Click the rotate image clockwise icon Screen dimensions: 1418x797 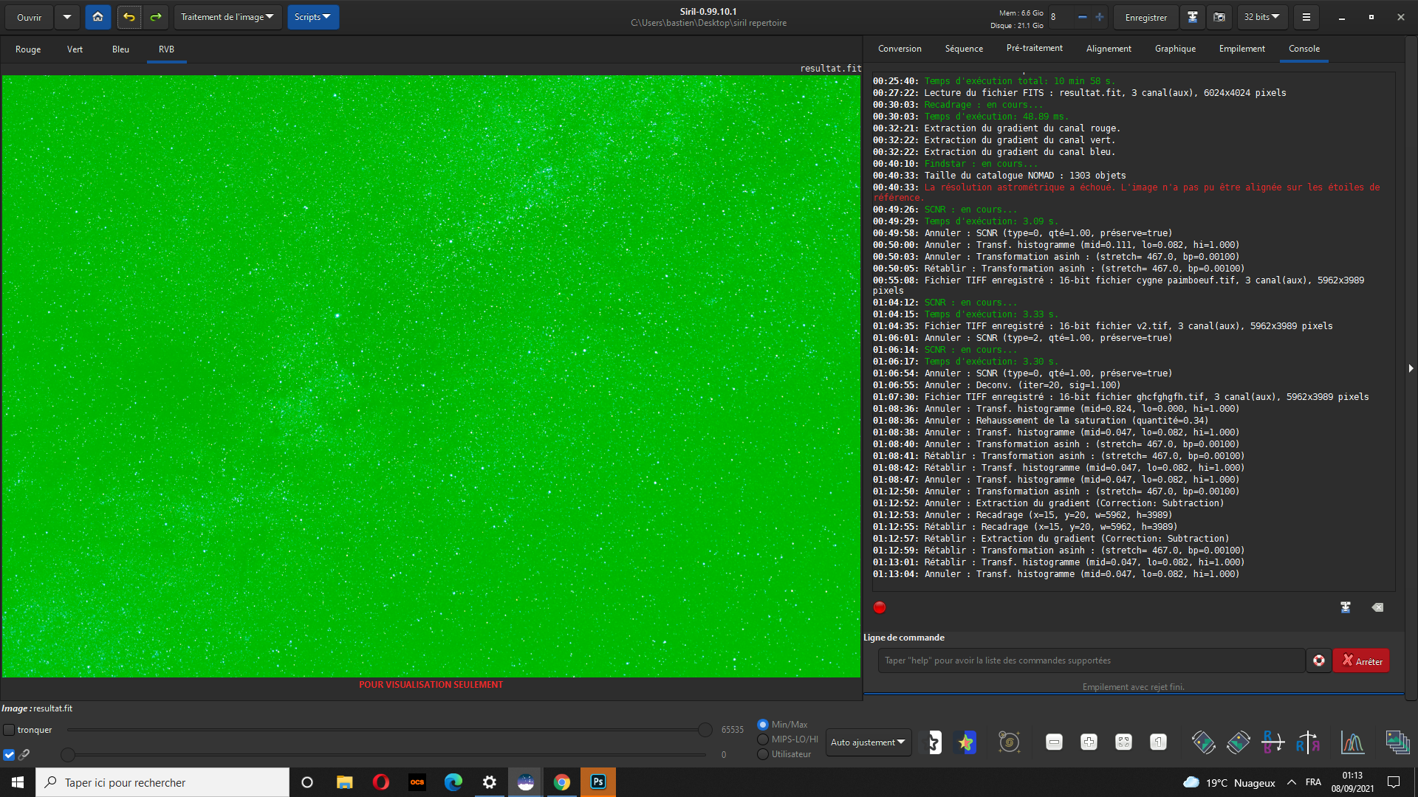tap(1239, 742)
